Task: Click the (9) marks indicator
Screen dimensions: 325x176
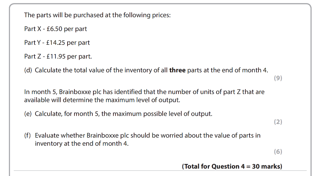Action: click(278, 78)
